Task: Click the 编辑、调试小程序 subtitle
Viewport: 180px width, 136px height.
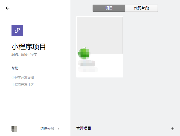Action: click(x=24, y=55)
